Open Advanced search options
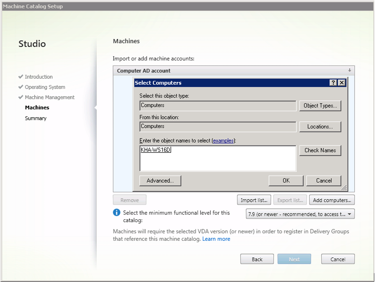Image resolution: width=375 pixels, height=282 pixels. 160,181
